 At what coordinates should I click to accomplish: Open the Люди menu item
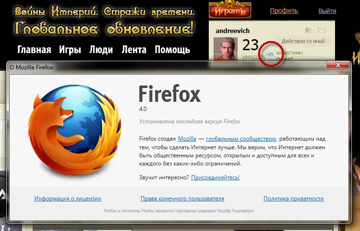click(x=101, y=49)
